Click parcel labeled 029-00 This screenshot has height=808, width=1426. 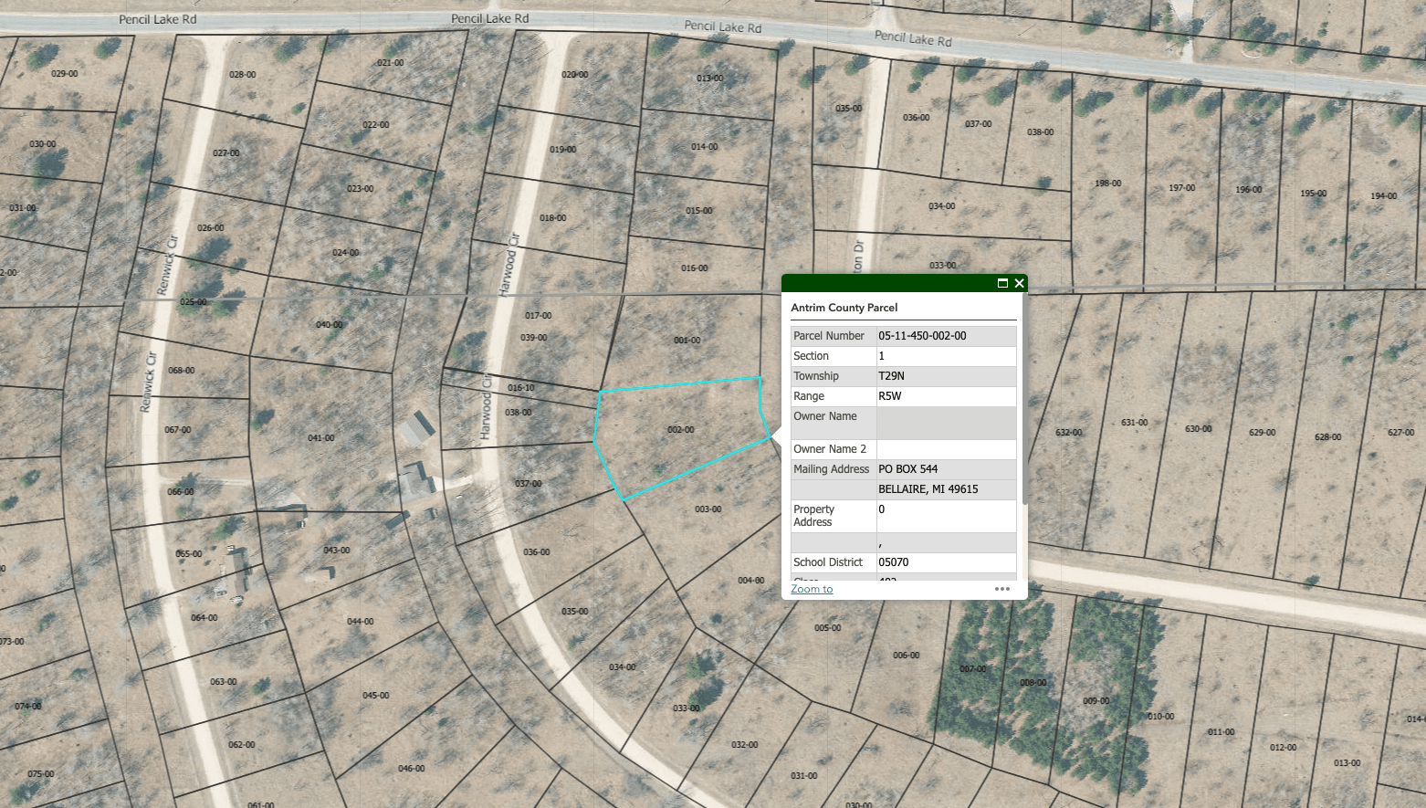pos(64,73)
